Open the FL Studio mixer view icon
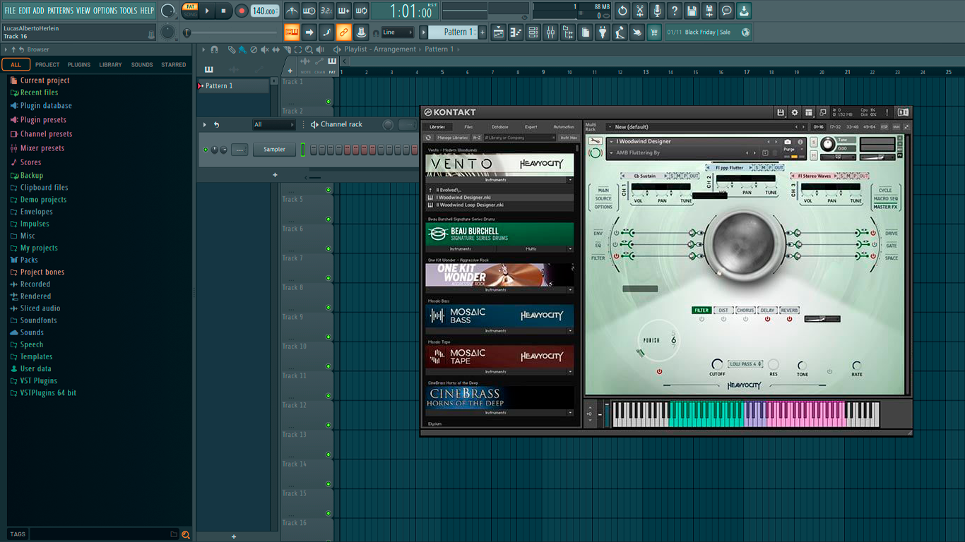Viewport: 965px width, 542px height. 550,32
